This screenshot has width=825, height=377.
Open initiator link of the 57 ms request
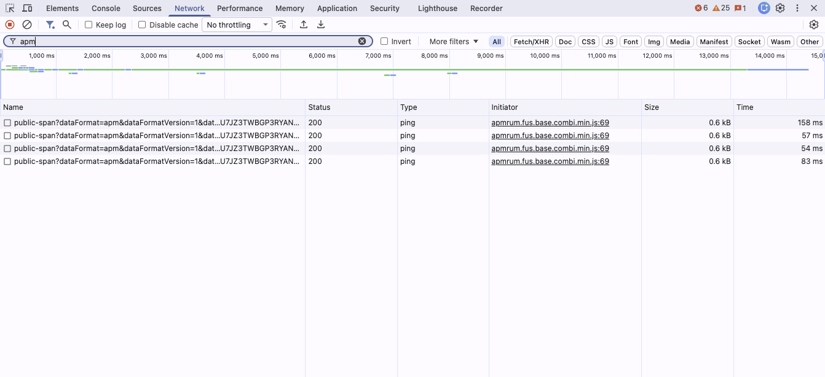pyautogui.click(x=550, y=136)
